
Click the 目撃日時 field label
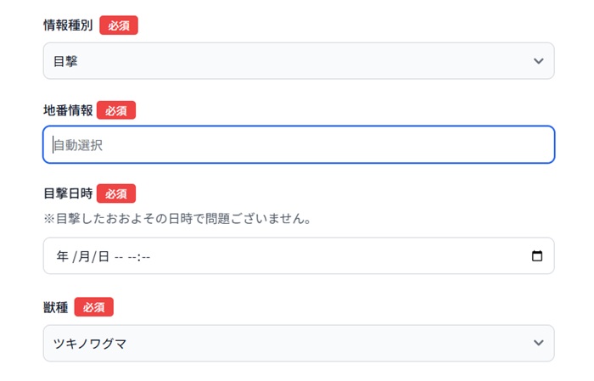(x=68, y=193)
